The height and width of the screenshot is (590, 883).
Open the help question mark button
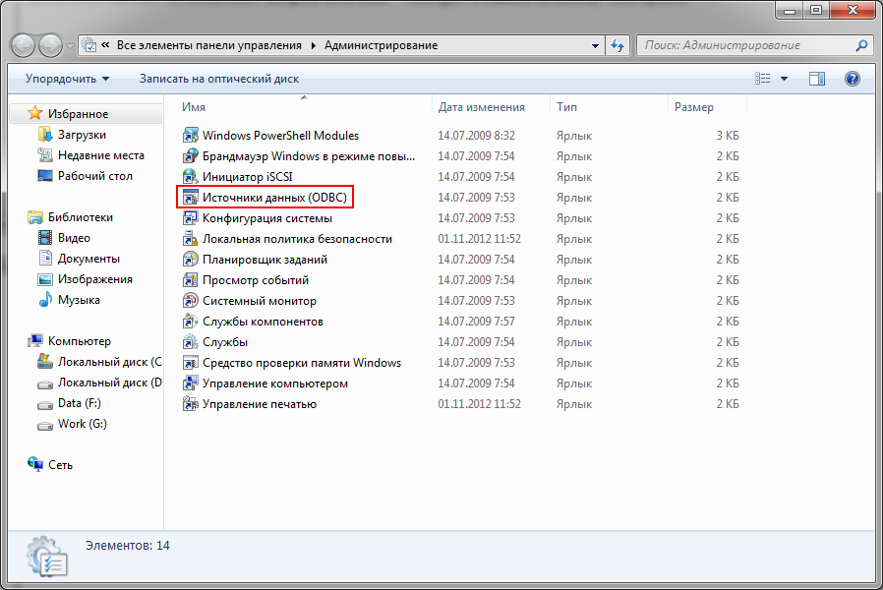pos(853,79)
